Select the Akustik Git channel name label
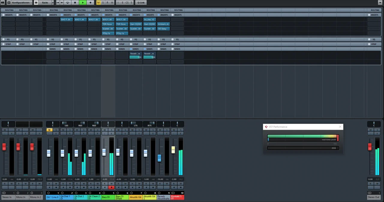The width and height of the screenshot is (384, 202). coord(136,197)
